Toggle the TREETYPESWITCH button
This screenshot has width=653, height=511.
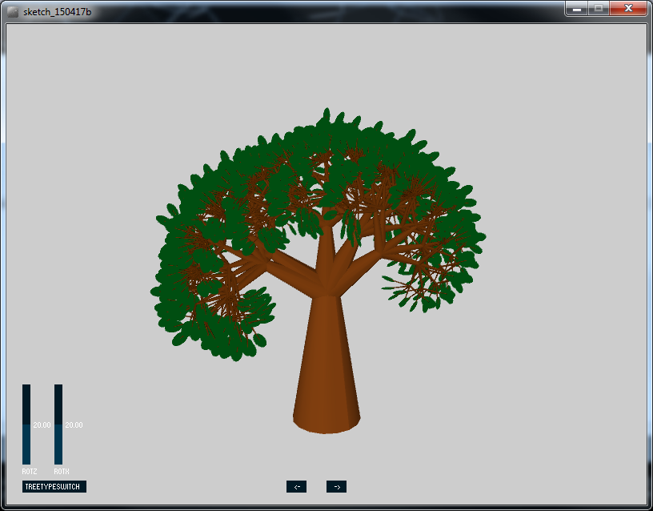(54, 486)
